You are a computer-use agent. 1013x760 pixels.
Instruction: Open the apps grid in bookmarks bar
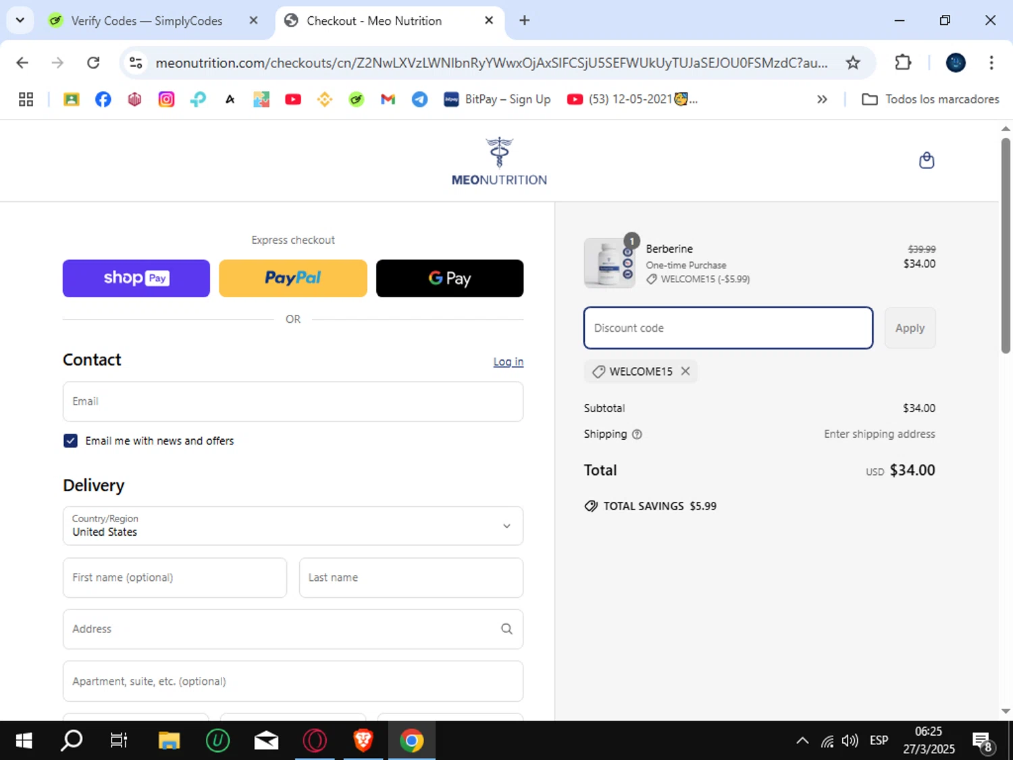point(26,99)
